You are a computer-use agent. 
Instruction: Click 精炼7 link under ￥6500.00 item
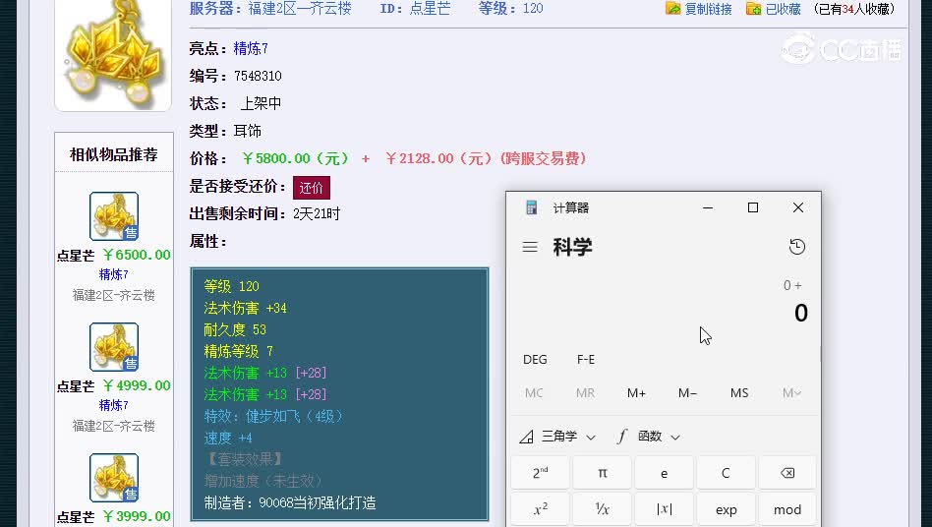(113, 274)
